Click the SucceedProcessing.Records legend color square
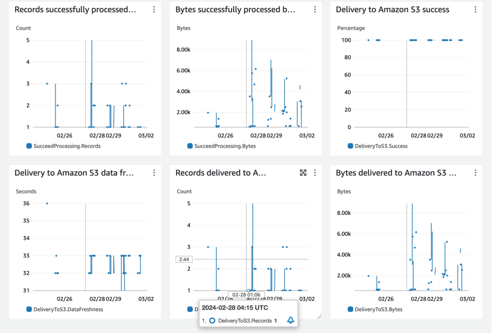The image size is (495, 333). (x=28, y=146)
